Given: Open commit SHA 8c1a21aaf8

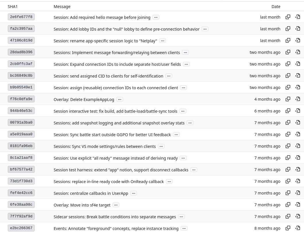Looking at the screenshot, I should click(x=21, y=158).
